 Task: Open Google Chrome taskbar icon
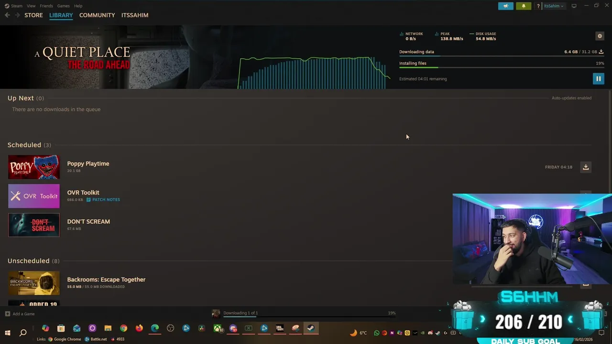(x=123, y=328)
